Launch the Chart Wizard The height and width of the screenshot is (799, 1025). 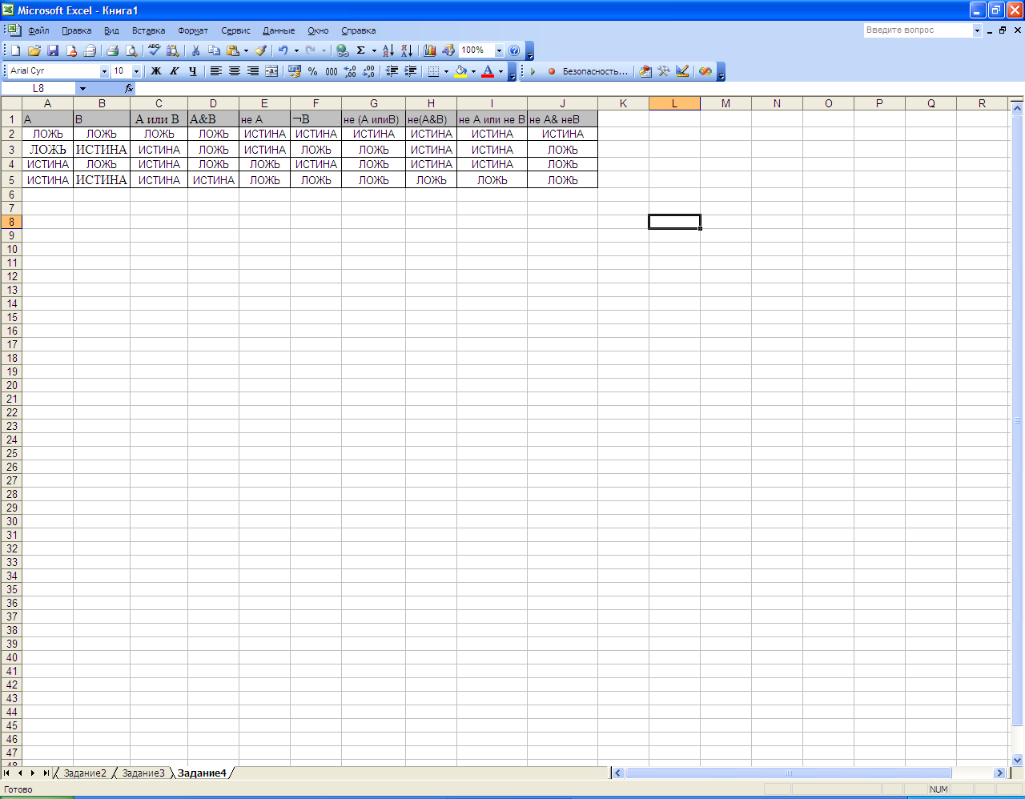coord(430,50)
